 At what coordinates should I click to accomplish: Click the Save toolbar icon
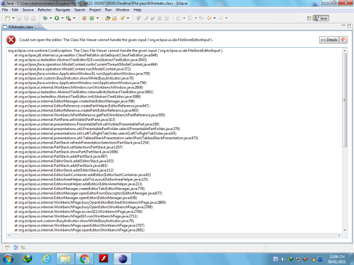tap(19, 18)
